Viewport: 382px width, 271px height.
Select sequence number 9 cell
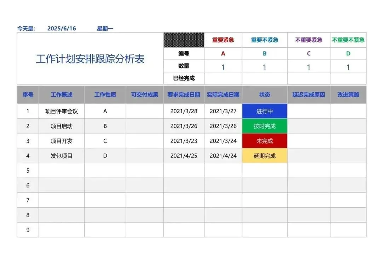[28, 230]
